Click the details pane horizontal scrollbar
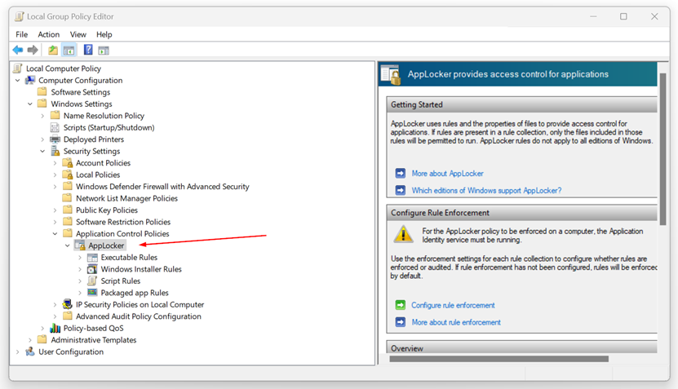 (499, 359)
